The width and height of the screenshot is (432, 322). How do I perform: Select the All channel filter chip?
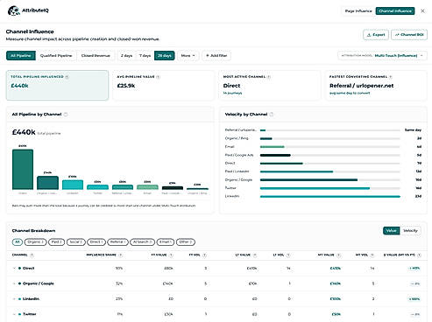tap(18, 242)
